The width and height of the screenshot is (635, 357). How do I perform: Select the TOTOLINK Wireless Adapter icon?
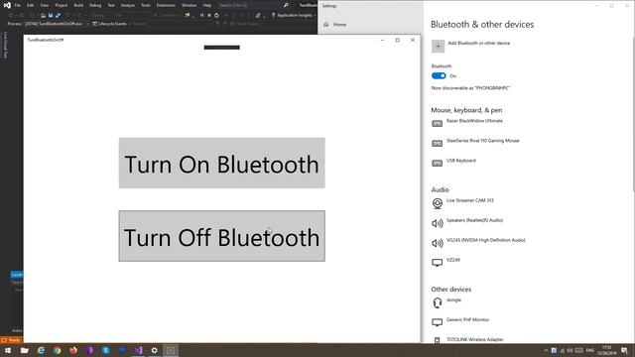point(437,340)
